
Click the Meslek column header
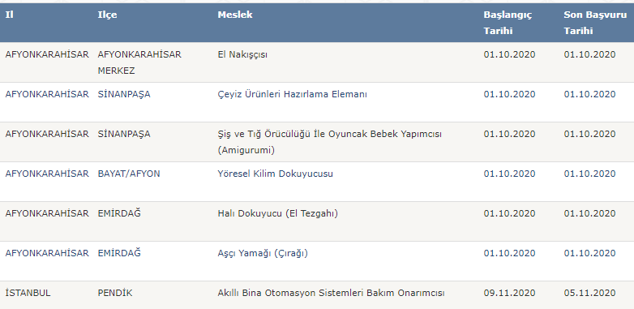coord(235,15)
